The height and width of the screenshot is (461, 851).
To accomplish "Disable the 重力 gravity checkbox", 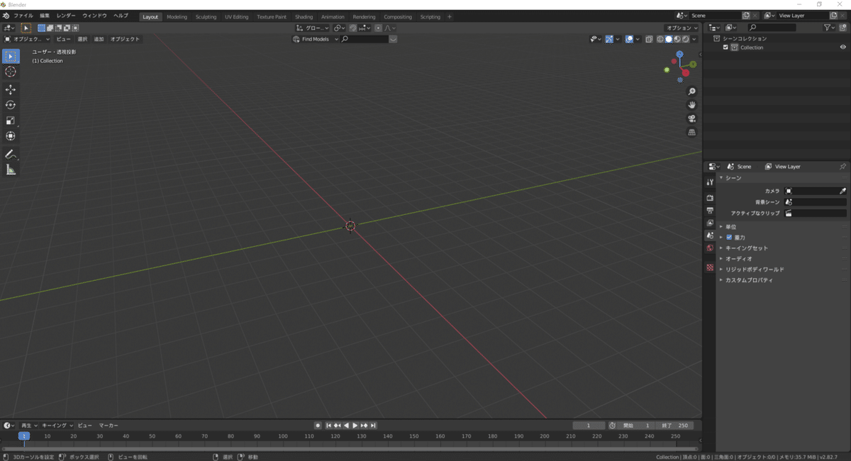I will point(729,238).
